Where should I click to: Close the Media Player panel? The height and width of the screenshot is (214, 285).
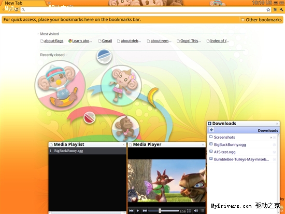203,144
